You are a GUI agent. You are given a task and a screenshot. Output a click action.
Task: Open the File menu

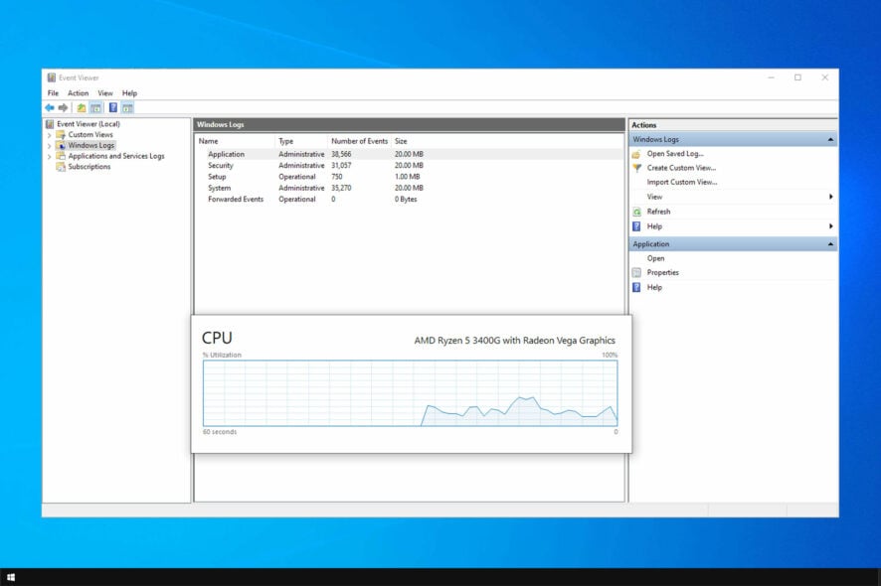click(x=53, y=93)
